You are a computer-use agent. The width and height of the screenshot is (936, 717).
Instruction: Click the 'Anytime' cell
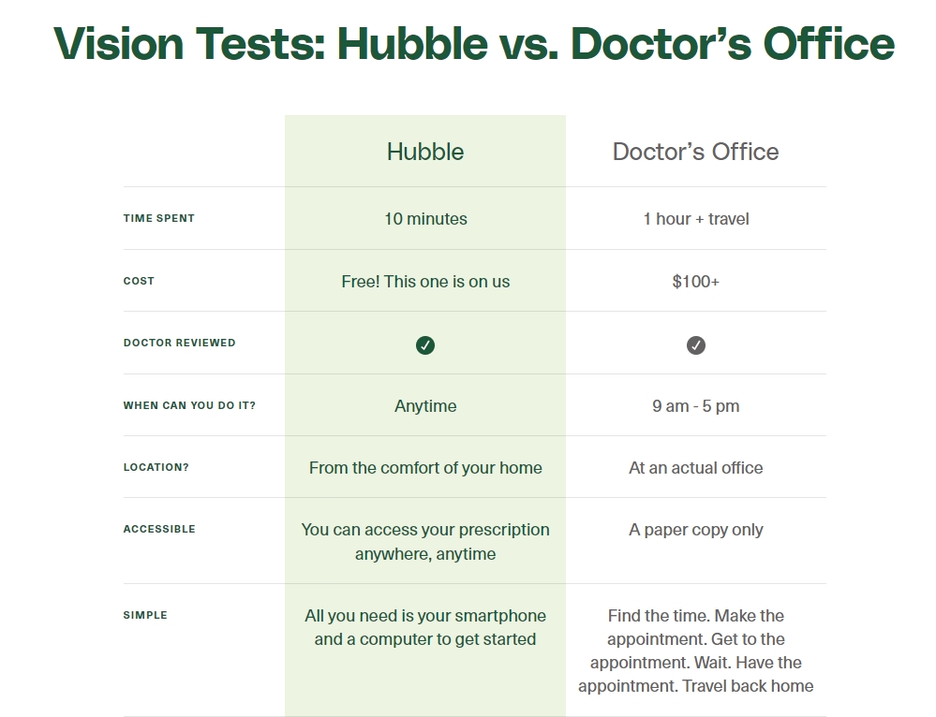tap(425, 406)
